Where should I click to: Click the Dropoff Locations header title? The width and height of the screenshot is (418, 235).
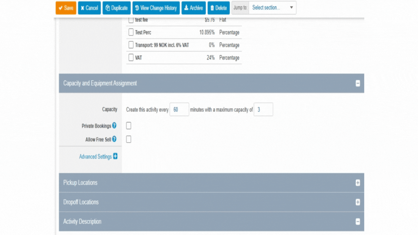(81, 202)
